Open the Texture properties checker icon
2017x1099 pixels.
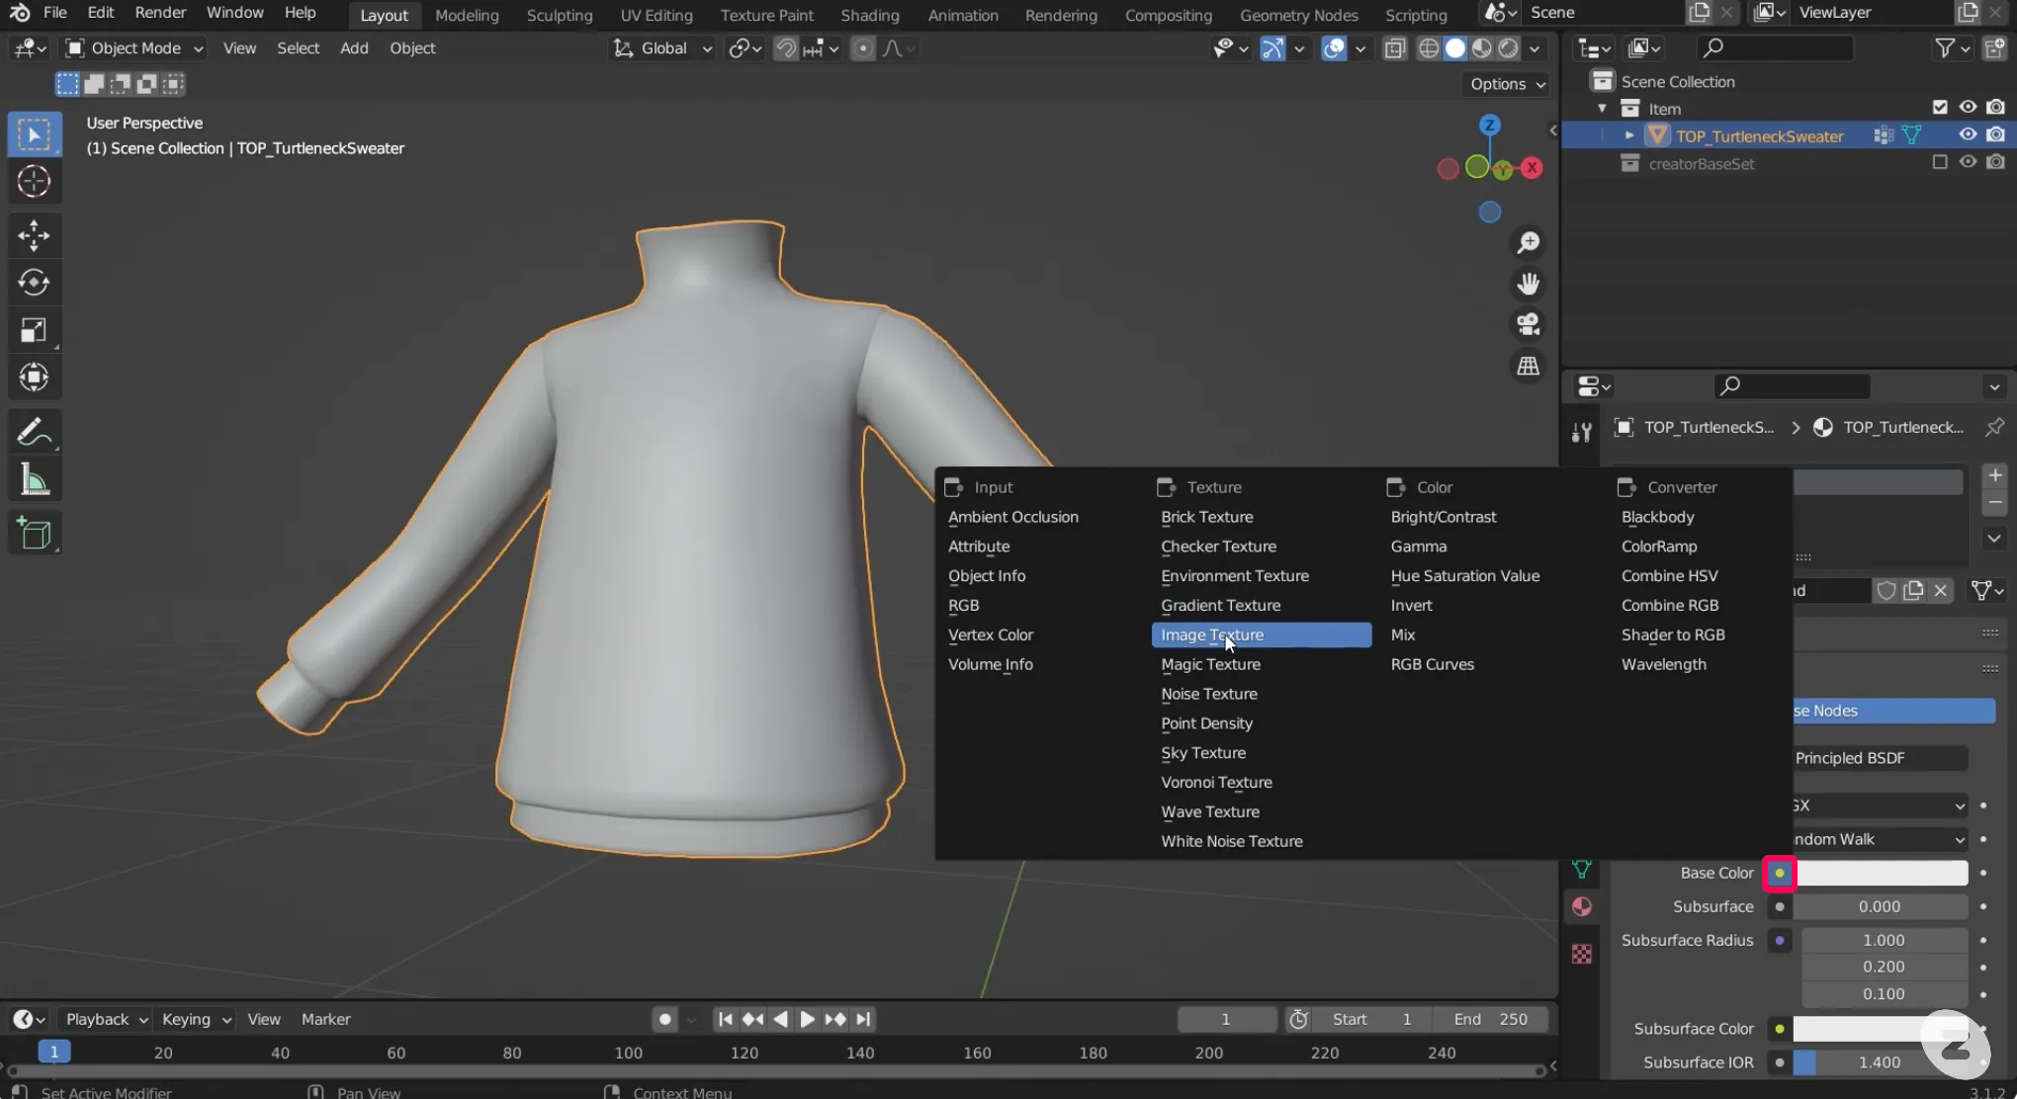[1582, 954]
